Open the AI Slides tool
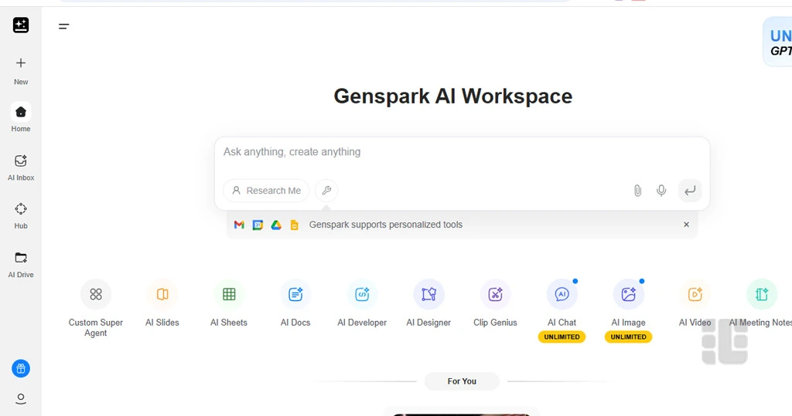This screenshot has height=416, width=792. click(x=162, y=294)
